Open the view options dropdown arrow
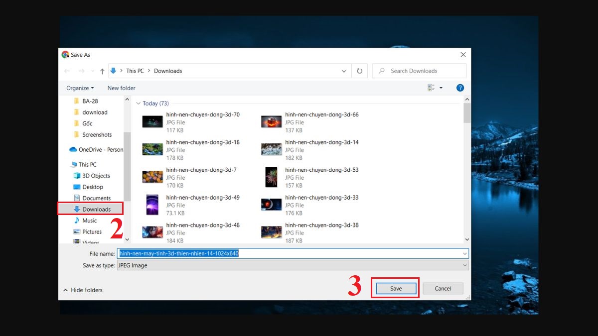 (441, 88)
